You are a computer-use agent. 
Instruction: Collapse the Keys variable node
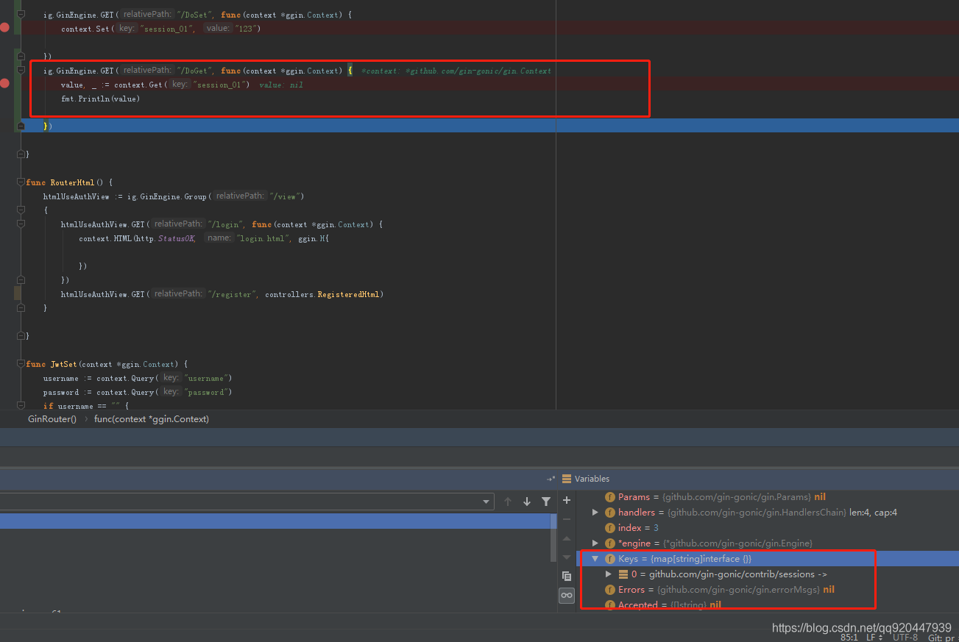(x=595, y=559)
